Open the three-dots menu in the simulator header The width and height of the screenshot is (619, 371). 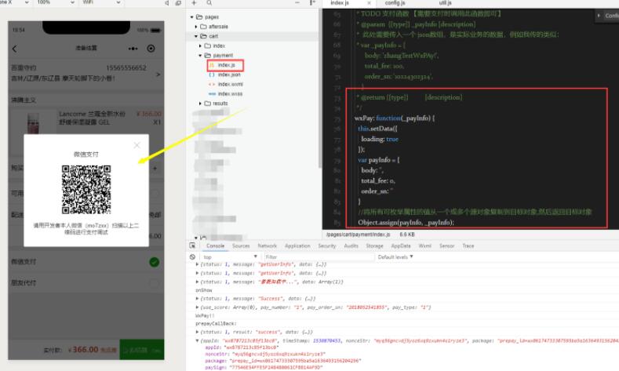point(133,49)
